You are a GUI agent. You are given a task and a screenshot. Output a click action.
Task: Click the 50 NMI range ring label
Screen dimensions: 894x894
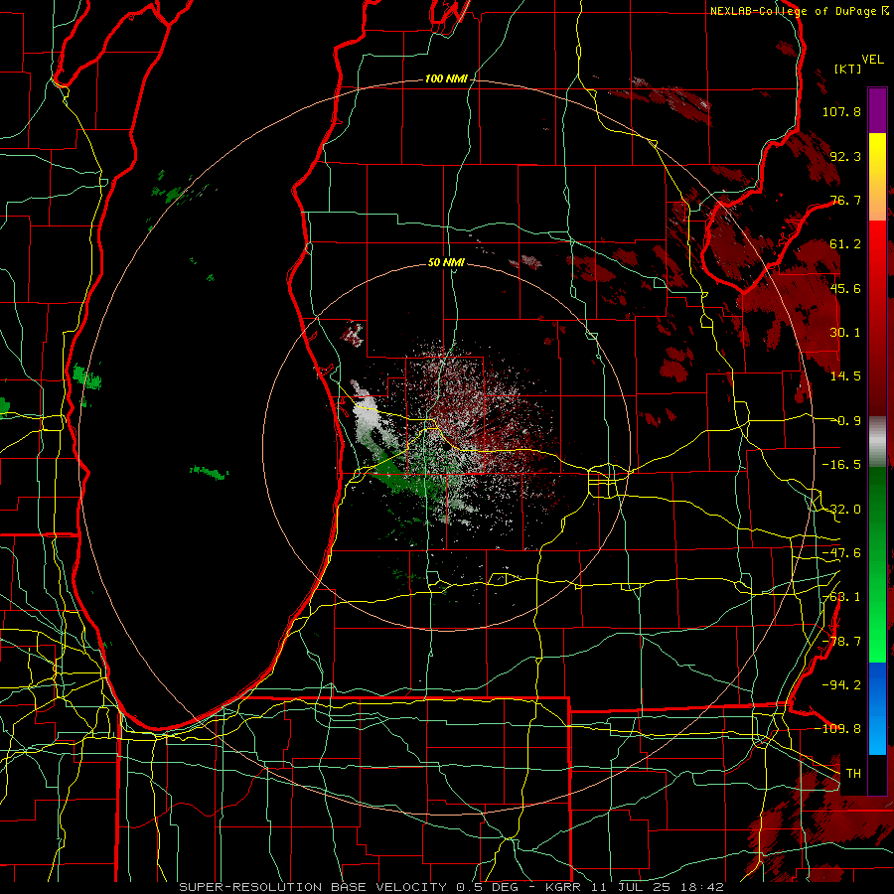(x=446, y=262)
